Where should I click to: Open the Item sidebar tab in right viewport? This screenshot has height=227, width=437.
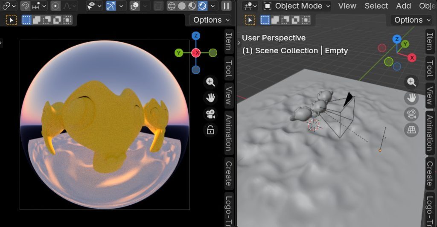tap(430, 41)
